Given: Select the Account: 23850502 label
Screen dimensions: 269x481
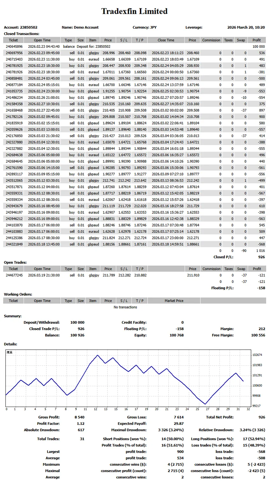Looking at the screenshot, I should 21,27.
